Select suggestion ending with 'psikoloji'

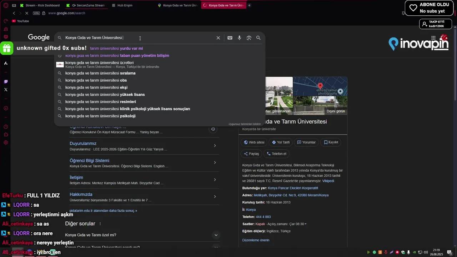pos(160,116)
